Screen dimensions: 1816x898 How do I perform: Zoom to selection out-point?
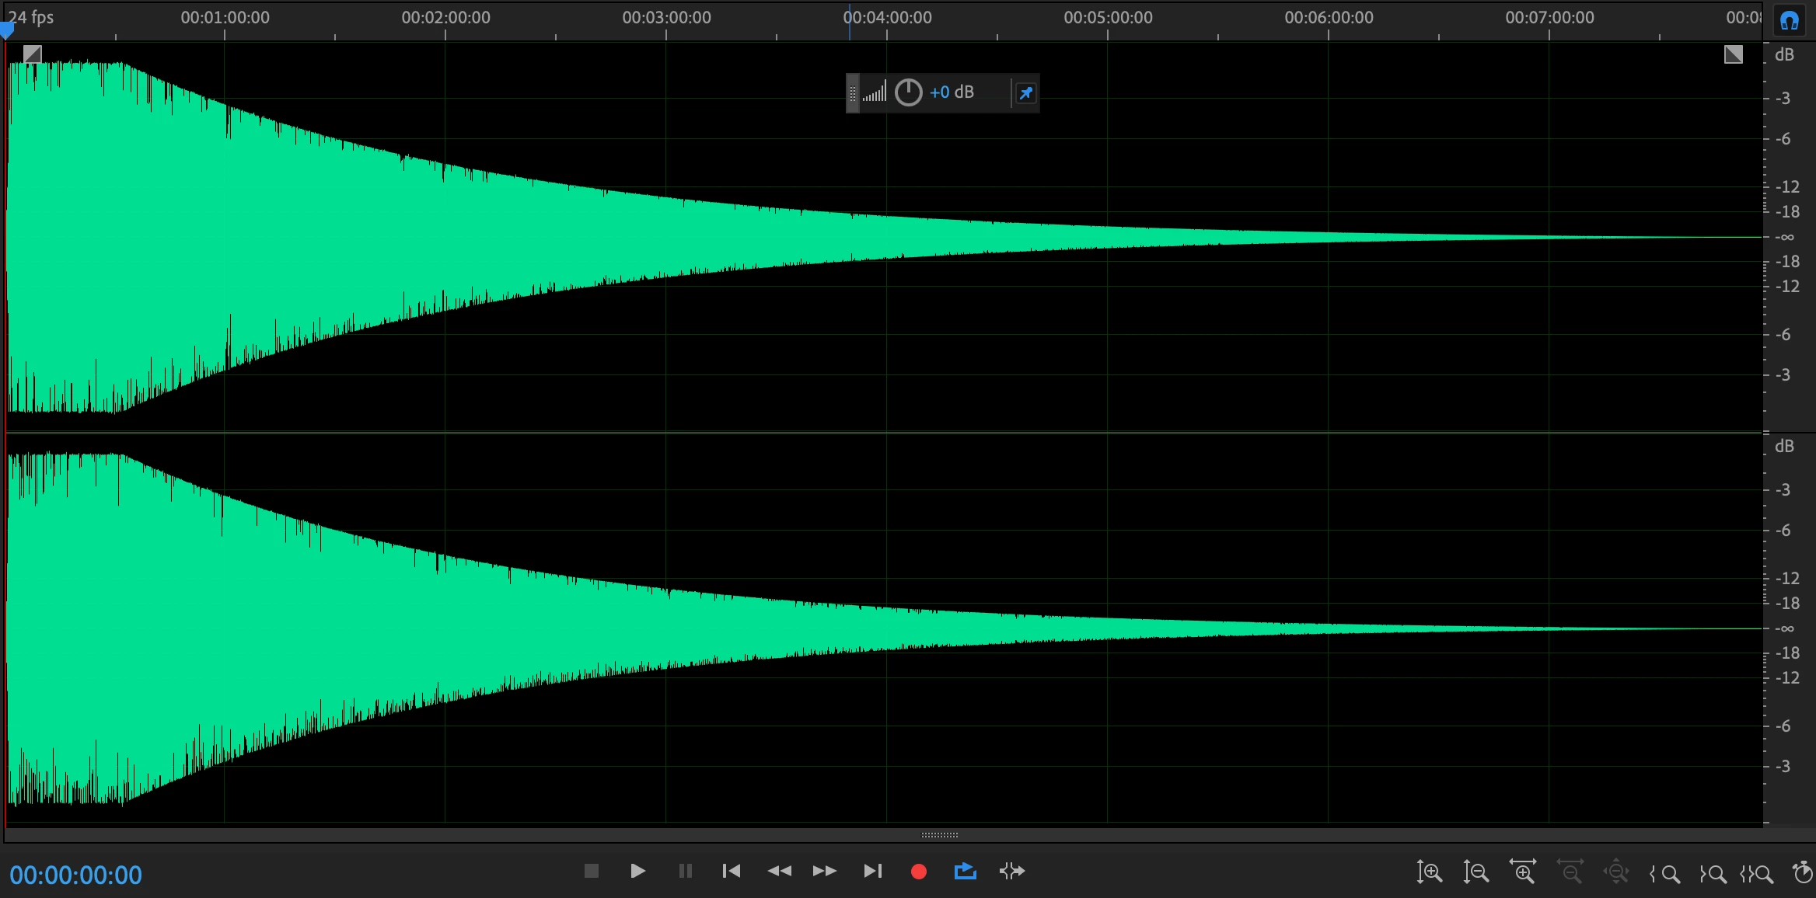(1712, 874)
